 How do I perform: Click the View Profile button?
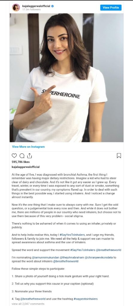(111, 7)
